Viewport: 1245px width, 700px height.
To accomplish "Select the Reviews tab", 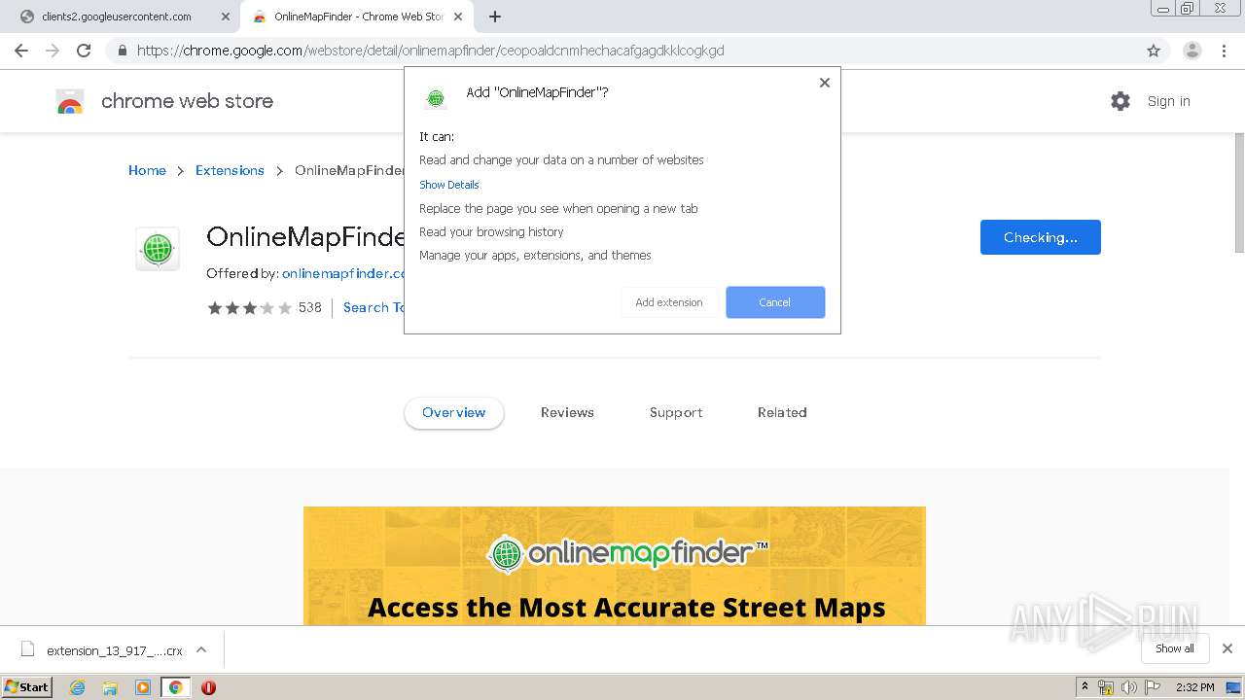I will pyautogui.click(x=567, y=412).
